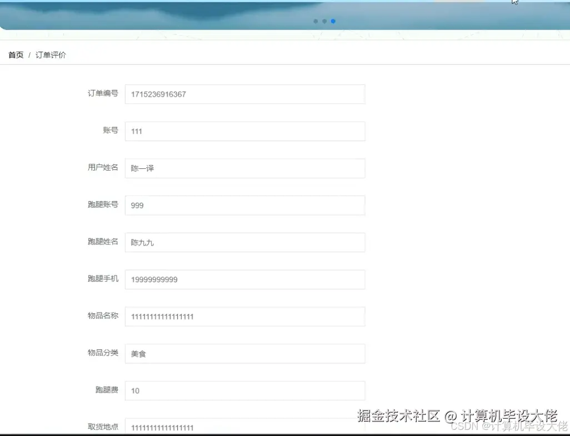570x436 pixels.
Task: Click the 跑腿账号 field containing 999
Action: pos(244,205)
